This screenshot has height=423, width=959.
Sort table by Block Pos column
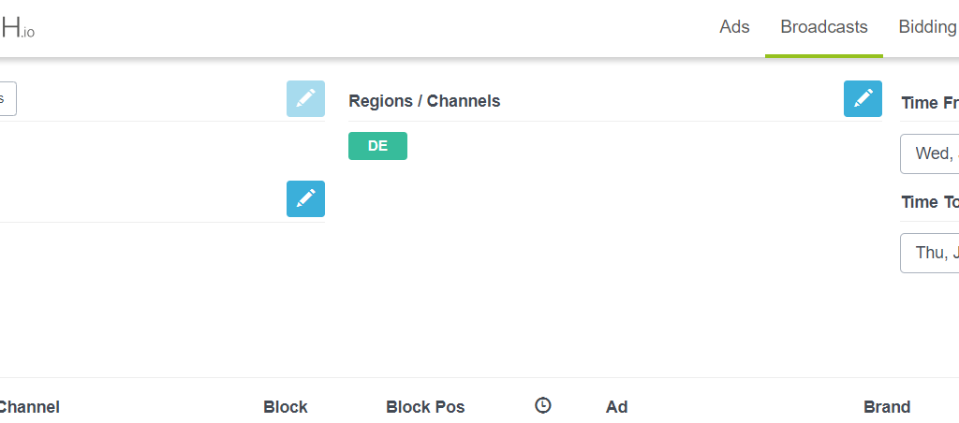(425, 407)
